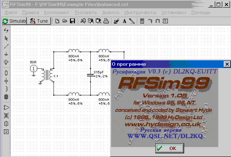Click WWW.QSL.NET/DL2KQ link text
The height and width of the screenshot is (157, 231).
pyautogui.click(x=165, y=136)
